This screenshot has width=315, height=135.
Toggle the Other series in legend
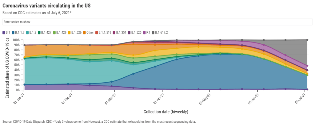tap(89, 32)
